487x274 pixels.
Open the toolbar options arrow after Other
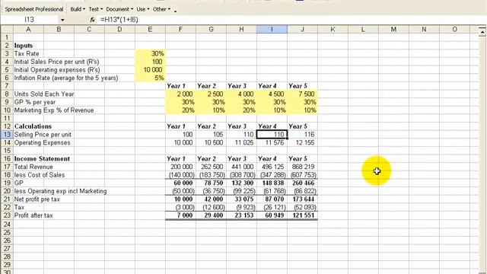176,11
